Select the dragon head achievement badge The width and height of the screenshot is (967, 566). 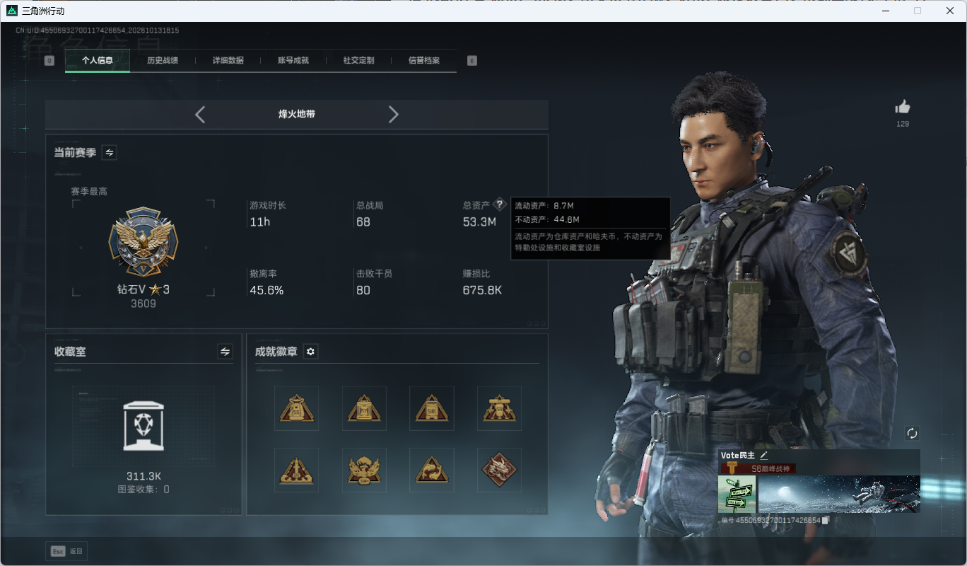click(499, 470)
